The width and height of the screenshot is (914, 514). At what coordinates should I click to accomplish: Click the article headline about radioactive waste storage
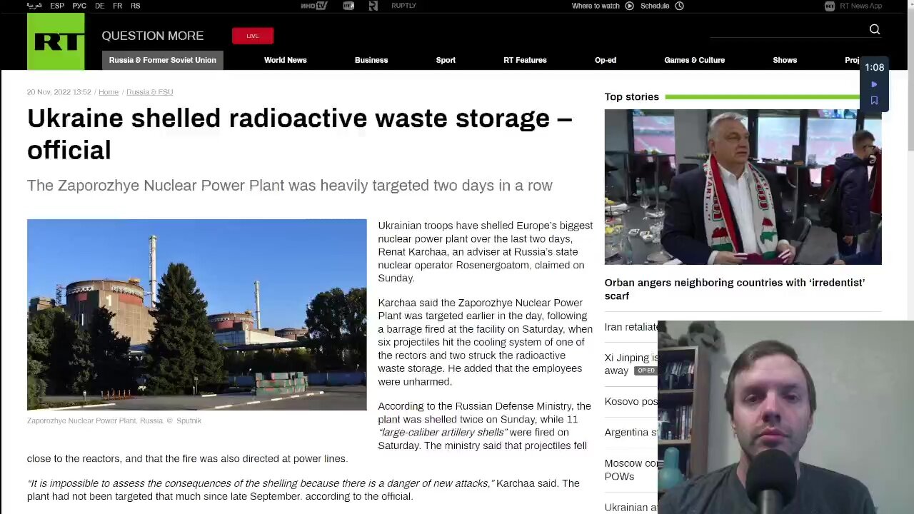(300, 134)
